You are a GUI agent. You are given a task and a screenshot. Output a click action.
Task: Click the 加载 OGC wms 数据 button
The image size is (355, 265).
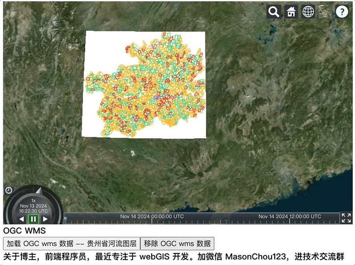[x=71, y=244]
